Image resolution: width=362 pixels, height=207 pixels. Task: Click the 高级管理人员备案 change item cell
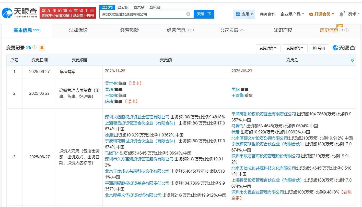(x=79, y=93)
